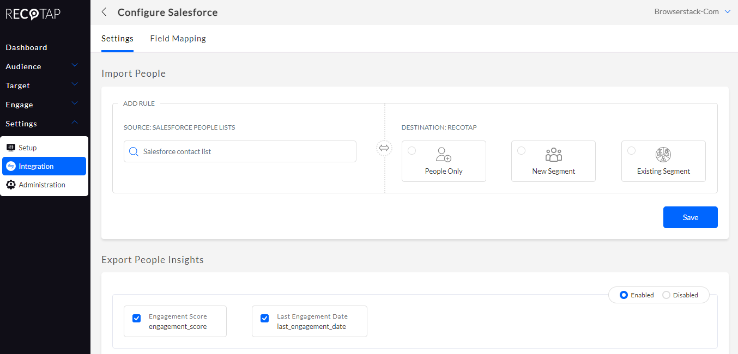Go back using the left arrow icon
The width and height of the screenshot is (738, 354).
pos(104,12)
